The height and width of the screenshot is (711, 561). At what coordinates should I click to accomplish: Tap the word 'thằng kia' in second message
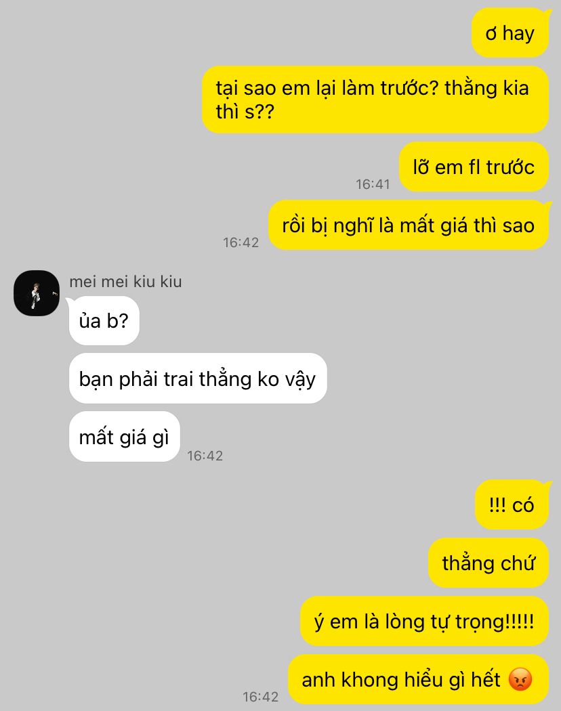(486, 87)
